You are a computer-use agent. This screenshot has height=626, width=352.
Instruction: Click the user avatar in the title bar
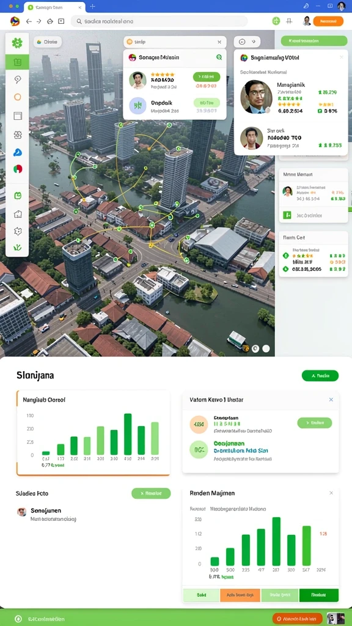342,6
